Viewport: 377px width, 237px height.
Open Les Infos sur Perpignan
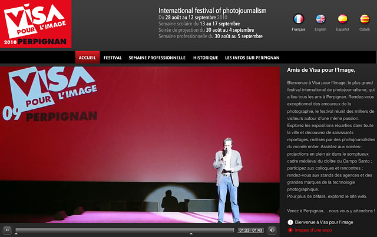coord(252,58)
